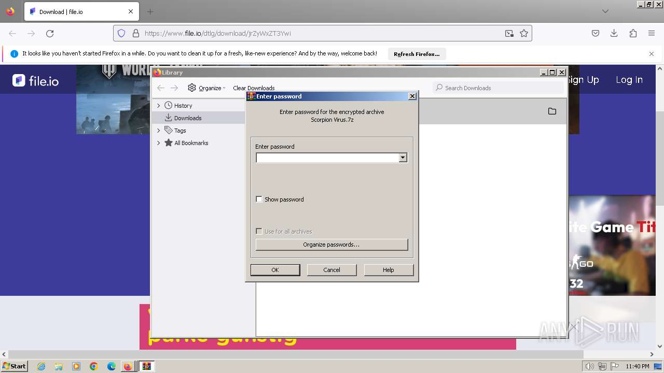
Task: Open the media player taskbar icon
Action: pos(76,366)
